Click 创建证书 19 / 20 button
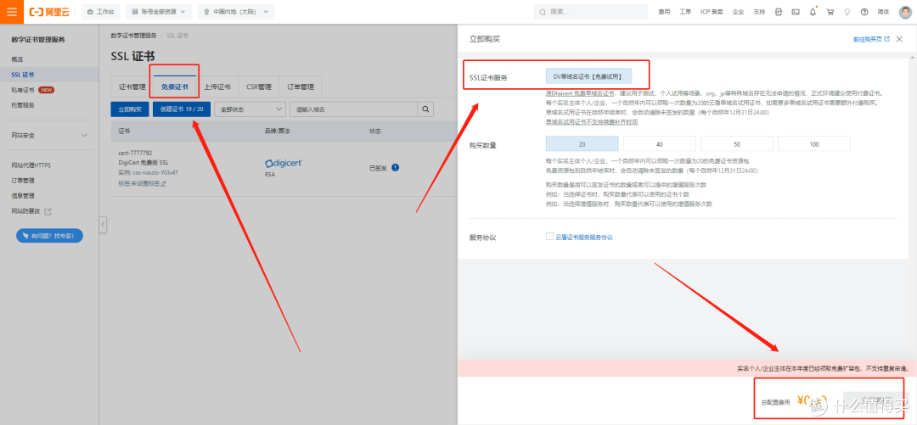This screenshot has height=425, width=917. click(x=182, y=109)
